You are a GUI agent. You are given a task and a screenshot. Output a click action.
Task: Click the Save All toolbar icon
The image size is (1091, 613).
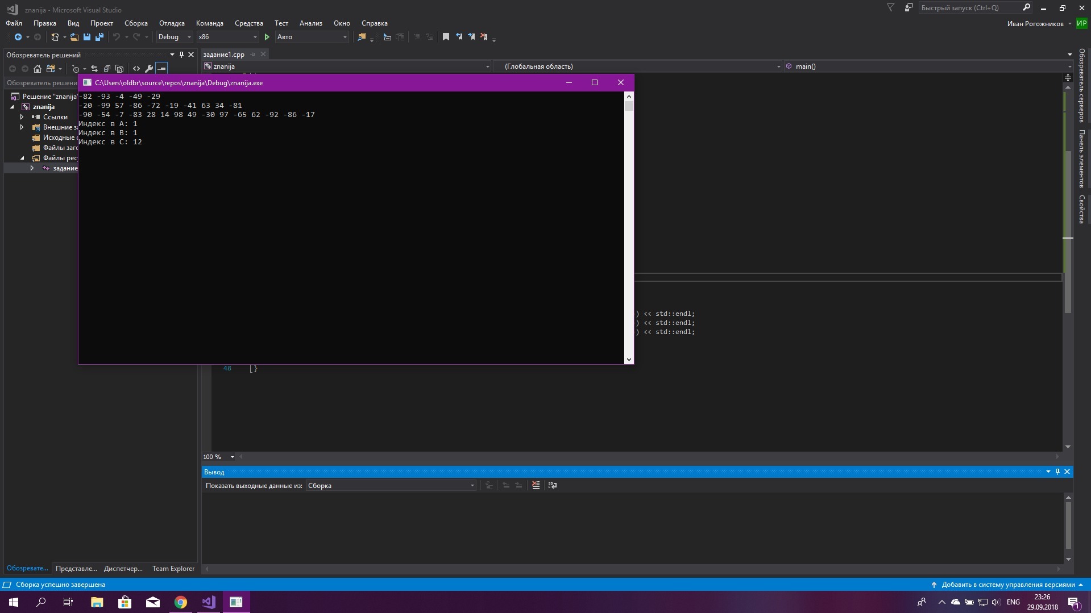(99, 37)
